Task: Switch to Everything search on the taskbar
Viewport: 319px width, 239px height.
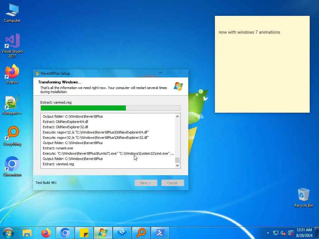Action: point(141,233)
